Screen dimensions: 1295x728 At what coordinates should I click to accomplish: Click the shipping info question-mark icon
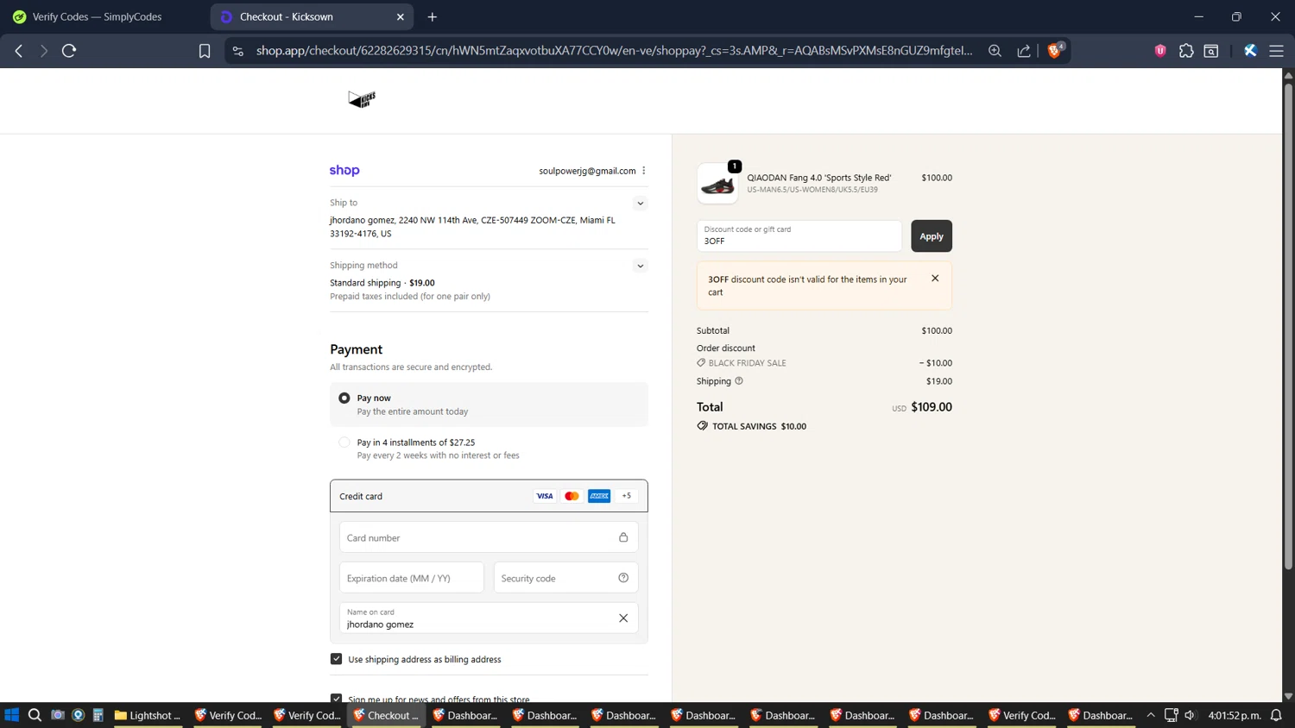coord(739,380)
